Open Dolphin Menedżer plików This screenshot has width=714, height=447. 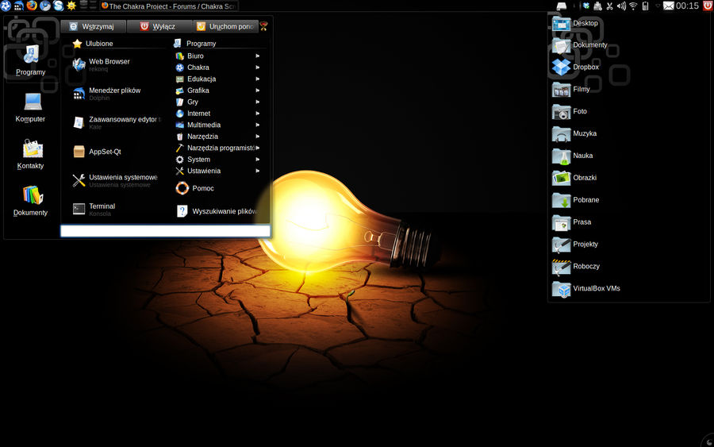[x=113, y=94]
